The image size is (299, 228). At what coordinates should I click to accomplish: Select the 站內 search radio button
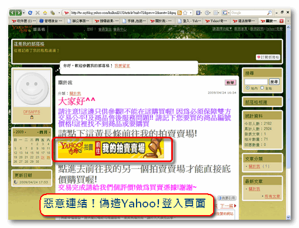pos(248,88)
